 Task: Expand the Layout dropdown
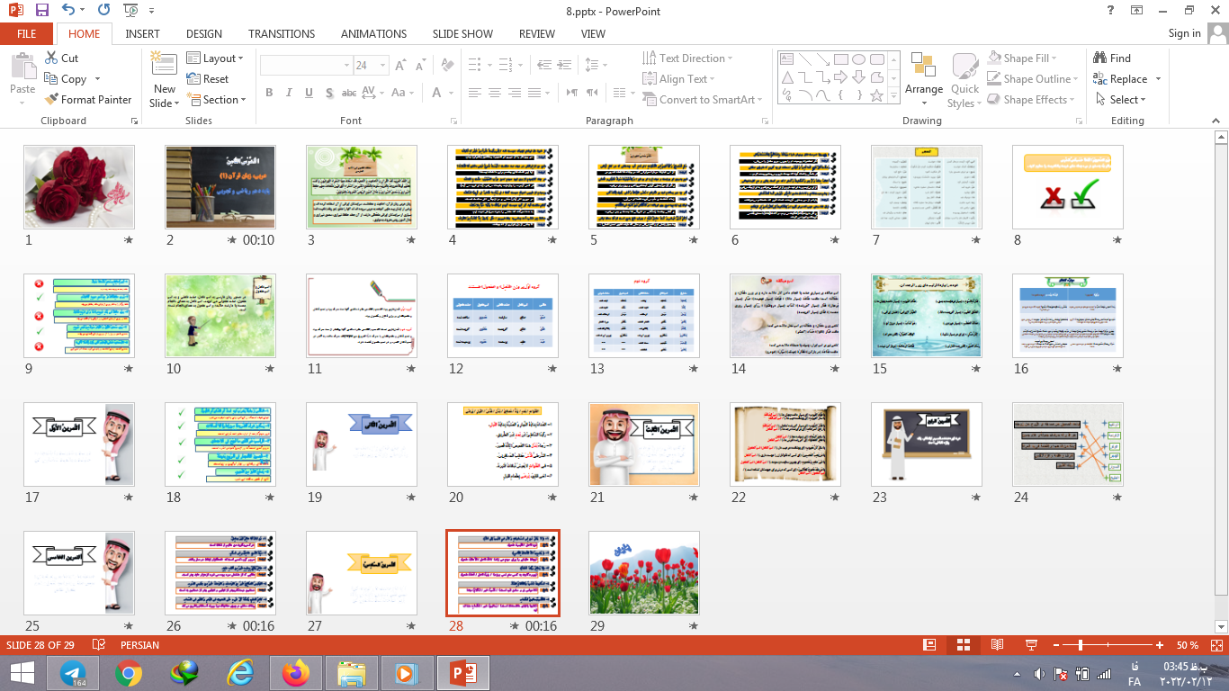click(215, 58)
